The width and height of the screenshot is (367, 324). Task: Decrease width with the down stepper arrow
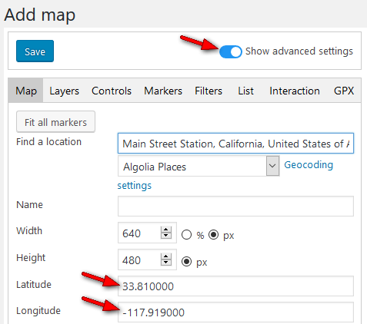166,236
